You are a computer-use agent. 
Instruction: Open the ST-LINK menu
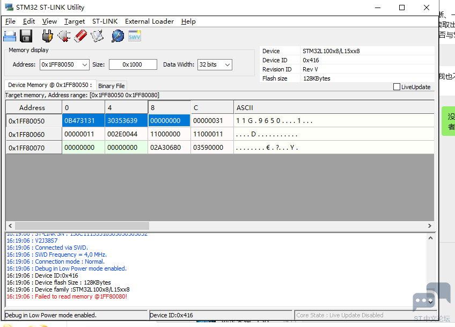(x=105, y=21)
